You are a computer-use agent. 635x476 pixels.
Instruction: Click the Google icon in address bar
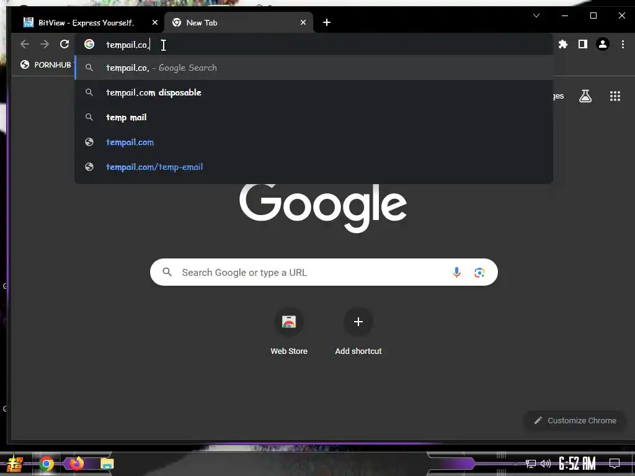[89, 44]
